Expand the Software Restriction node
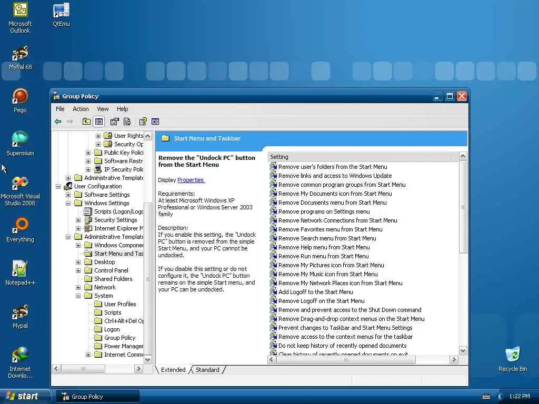Viewport: 539px width, 404px height. click(88, 161)
